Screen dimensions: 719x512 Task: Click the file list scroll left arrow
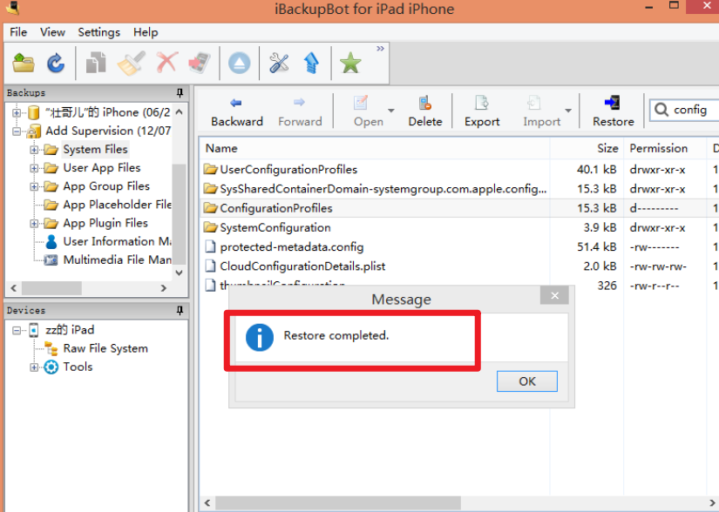pos(207,502)
